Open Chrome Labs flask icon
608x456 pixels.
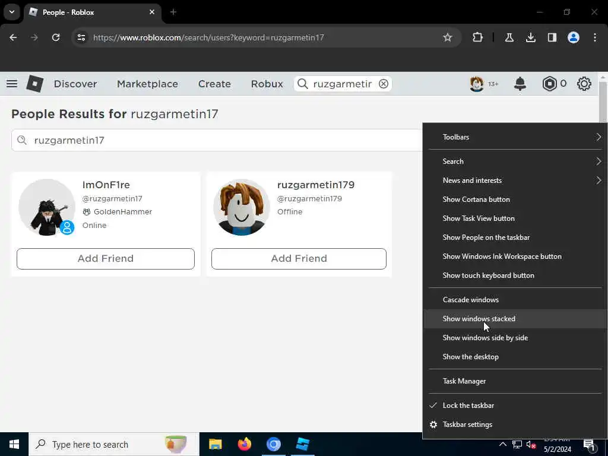pyautogui.click(x=509, y=37)
